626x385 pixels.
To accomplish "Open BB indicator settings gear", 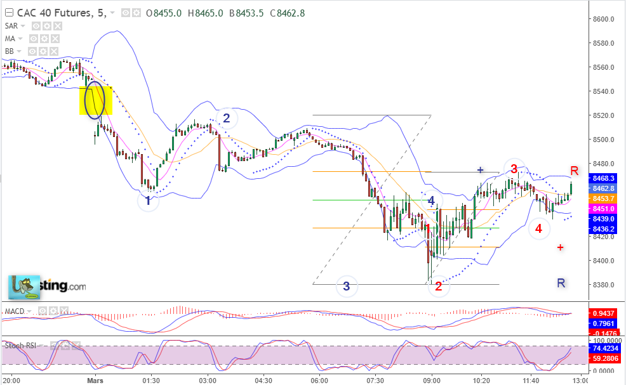I will [x=43, y=51].
